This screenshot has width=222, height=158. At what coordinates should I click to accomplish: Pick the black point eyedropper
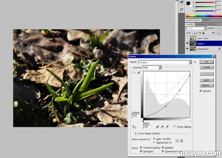click(x=157, y=127)
